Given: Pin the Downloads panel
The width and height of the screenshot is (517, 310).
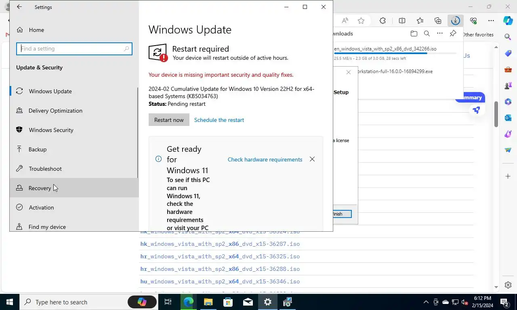Looking at the screenshot, I should (x=453, y=34).
